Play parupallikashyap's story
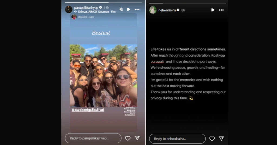 point(128,9)
